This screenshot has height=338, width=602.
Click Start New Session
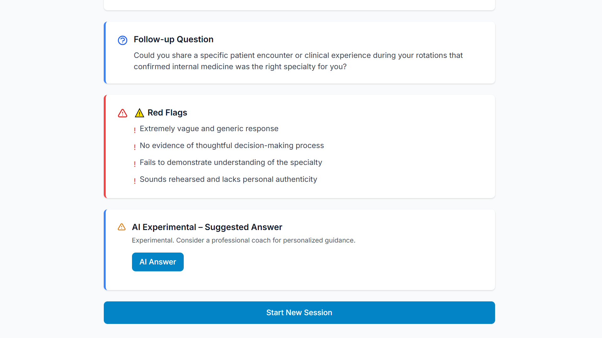click(299, 312)
